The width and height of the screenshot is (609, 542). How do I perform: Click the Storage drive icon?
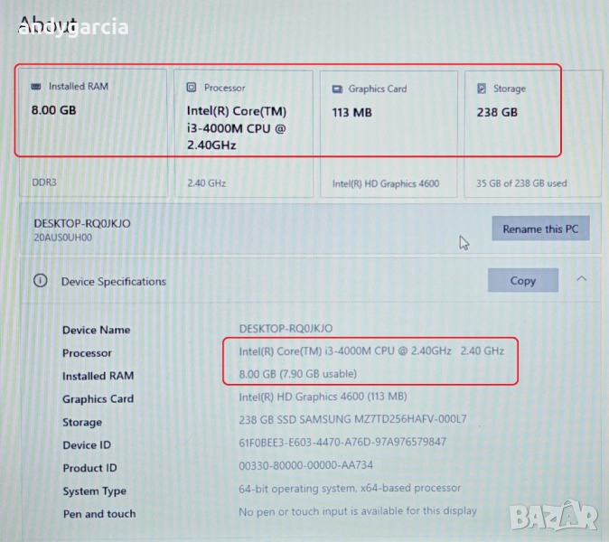[x=482, y=89]
